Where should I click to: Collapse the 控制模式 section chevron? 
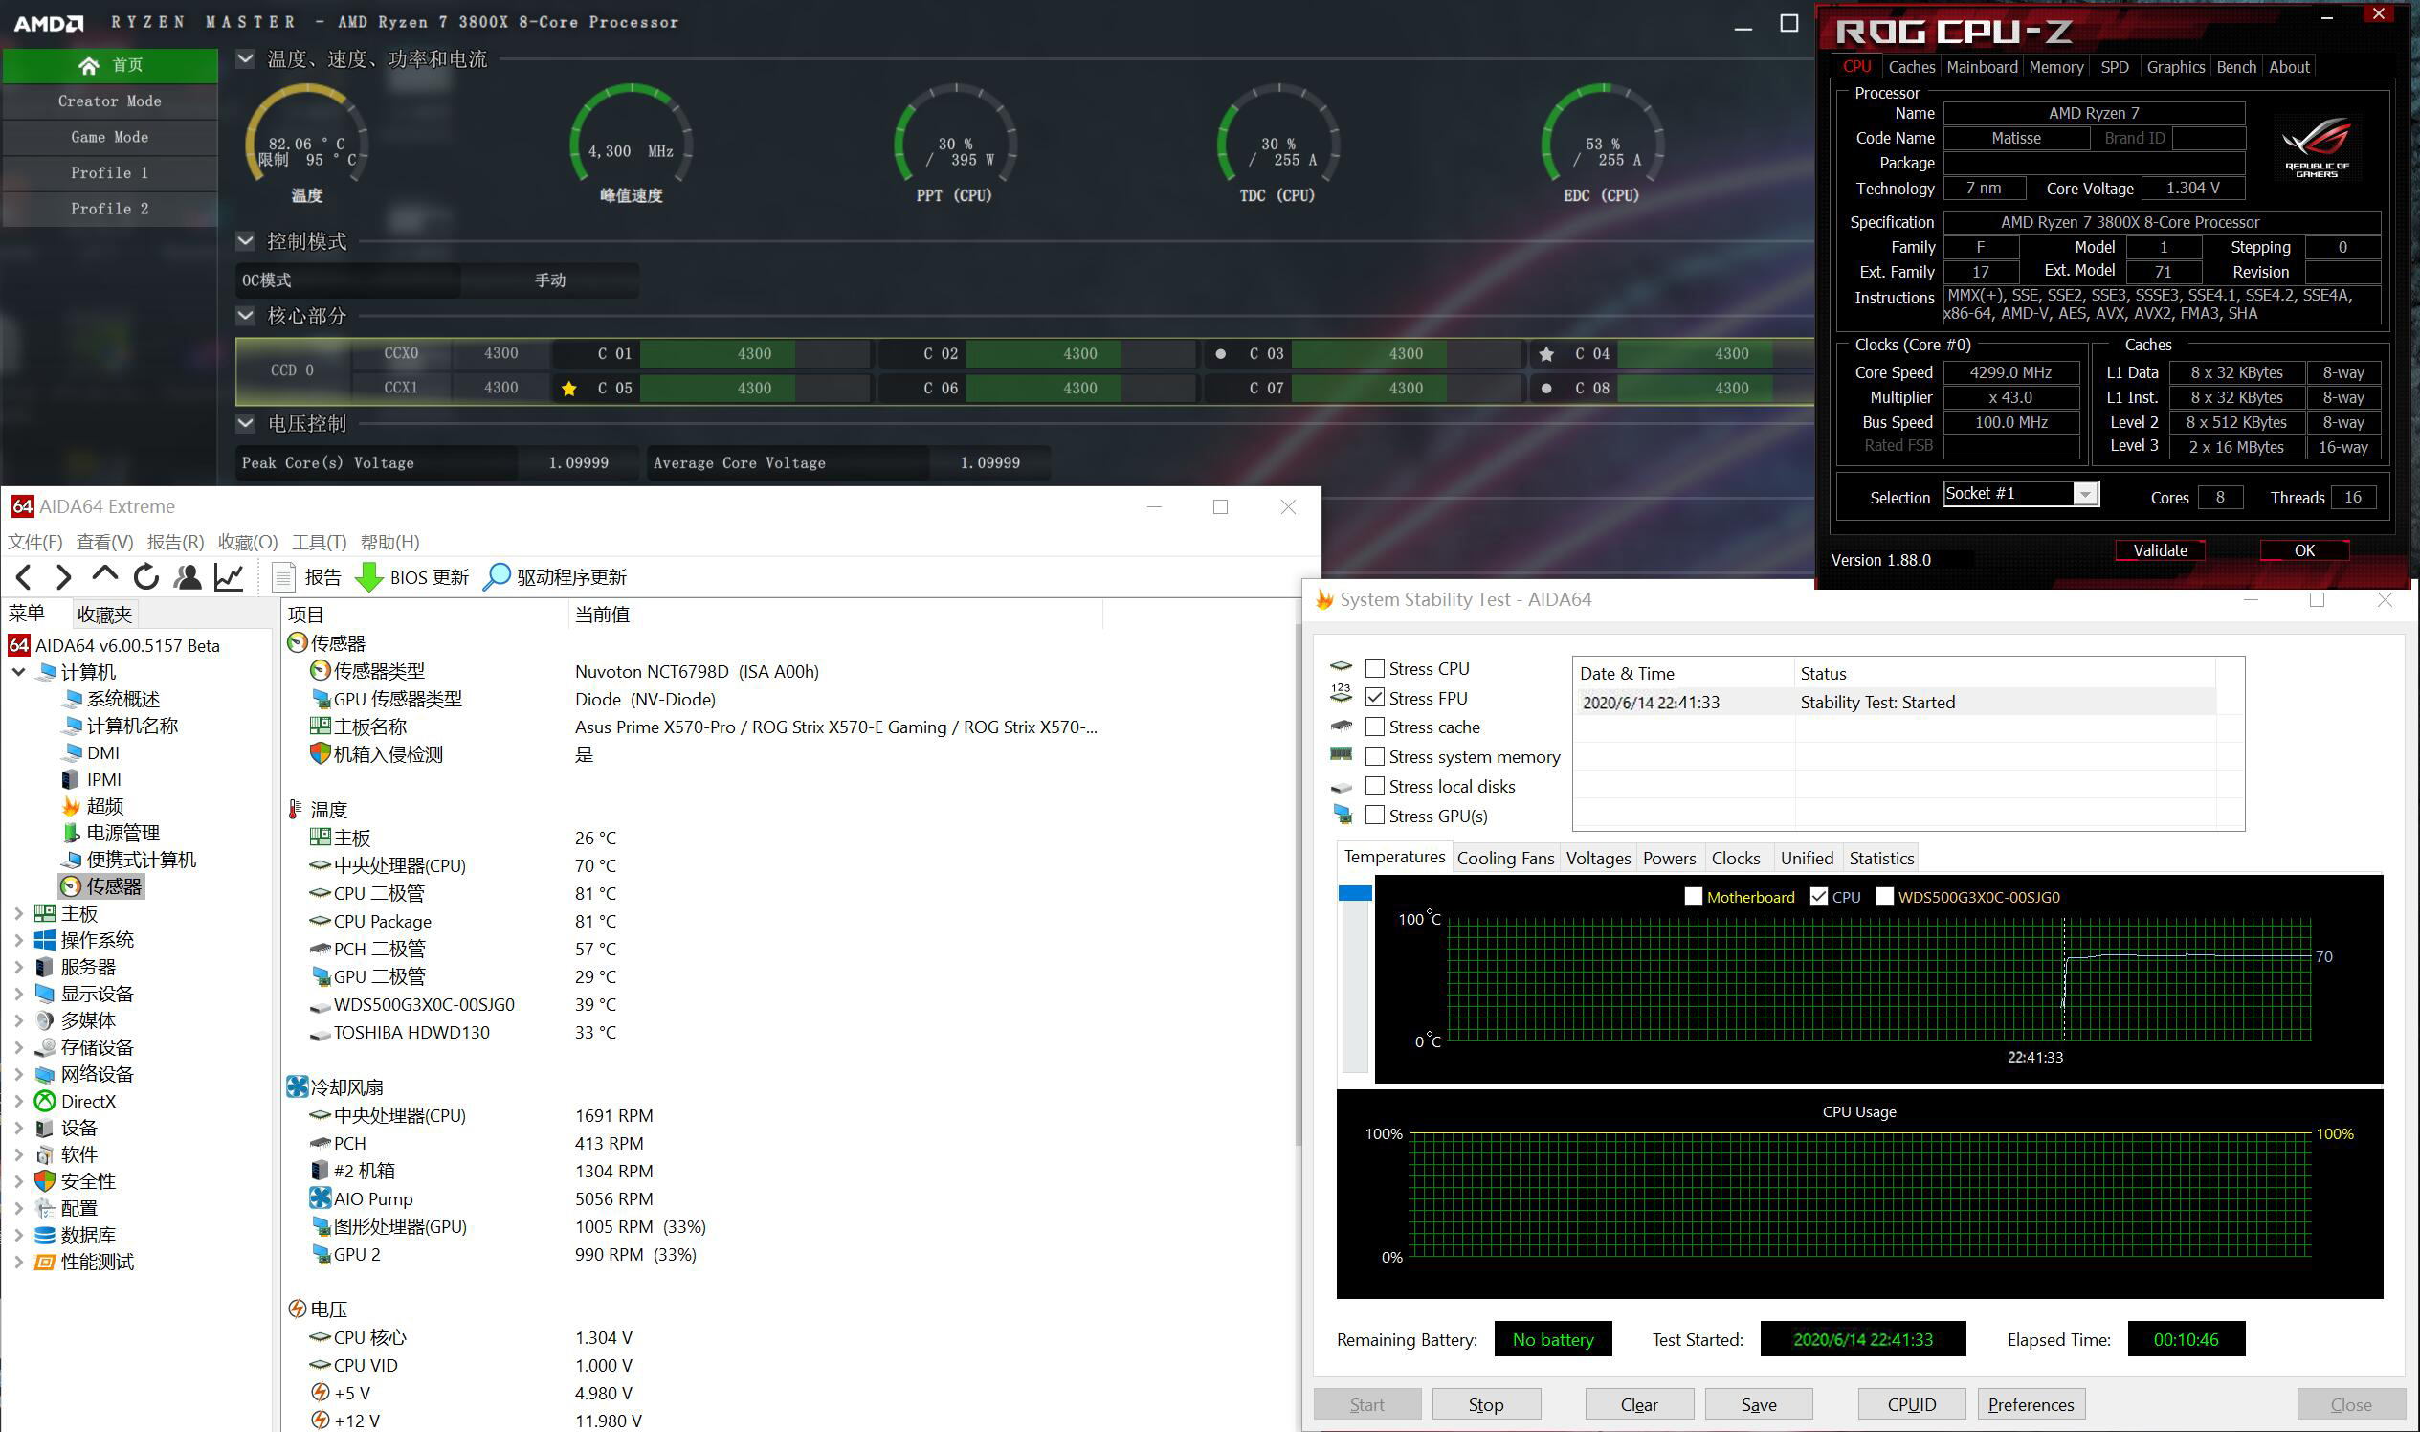coord(246,240)
